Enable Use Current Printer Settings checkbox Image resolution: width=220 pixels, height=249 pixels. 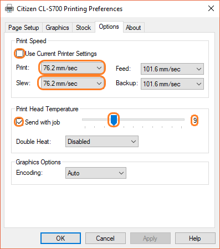(x=19, y=54)
